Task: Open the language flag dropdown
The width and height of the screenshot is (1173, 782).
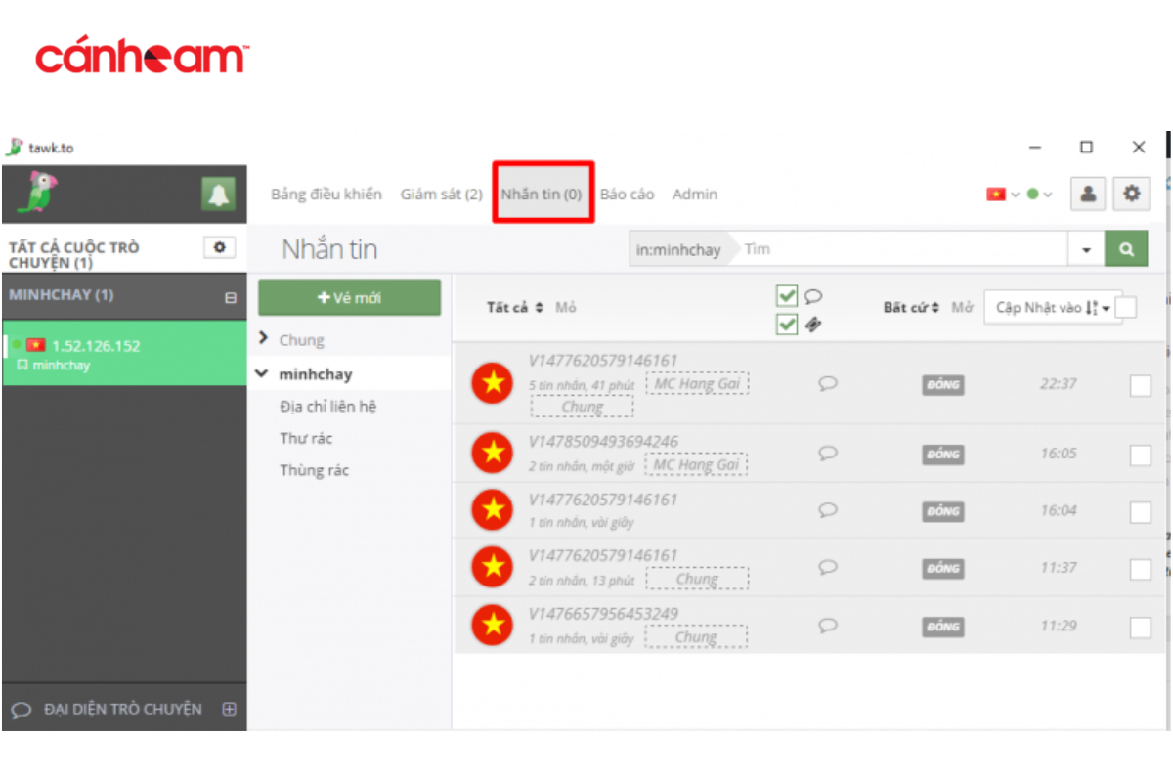Action: [1003, 195]
